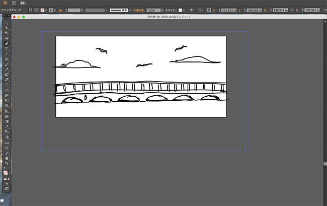327x206 pixels.
Task: Select the Zoom tool
Action: 7,163
